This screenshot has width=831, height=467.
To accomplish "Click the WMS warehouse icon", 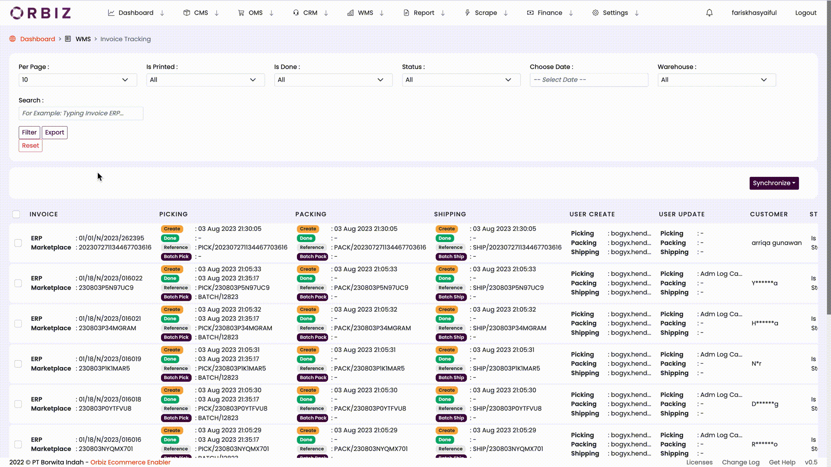I will click(351, 13).
